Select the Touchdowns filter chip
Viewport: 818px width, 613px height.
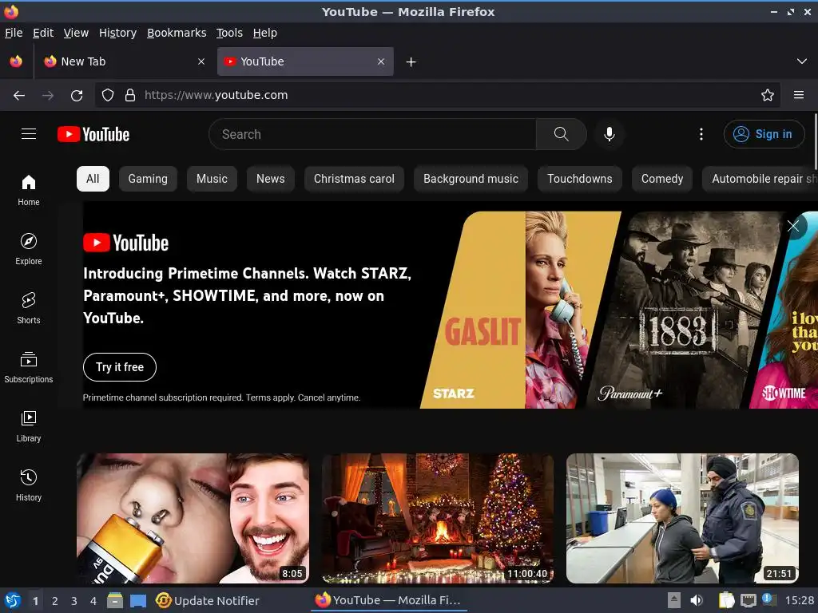(x=580, y=179)
